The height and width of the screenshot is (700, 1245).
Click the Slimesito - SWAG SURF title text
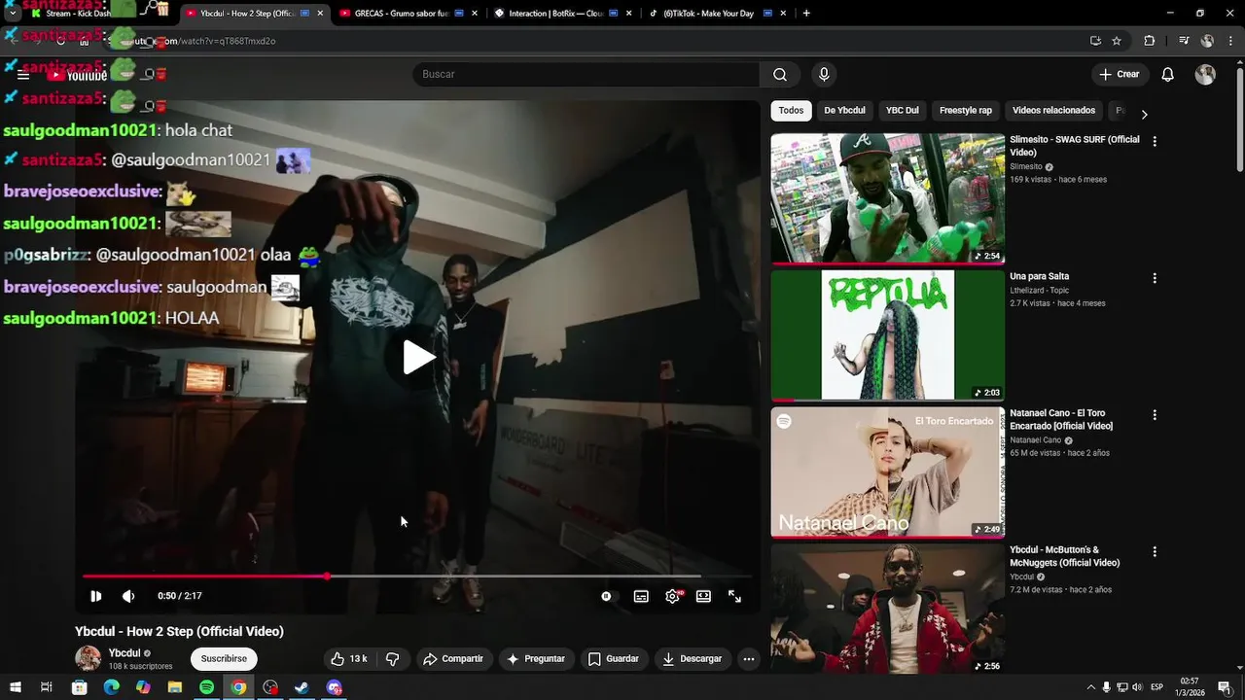pyautogui.click(x=1075, y=146)
